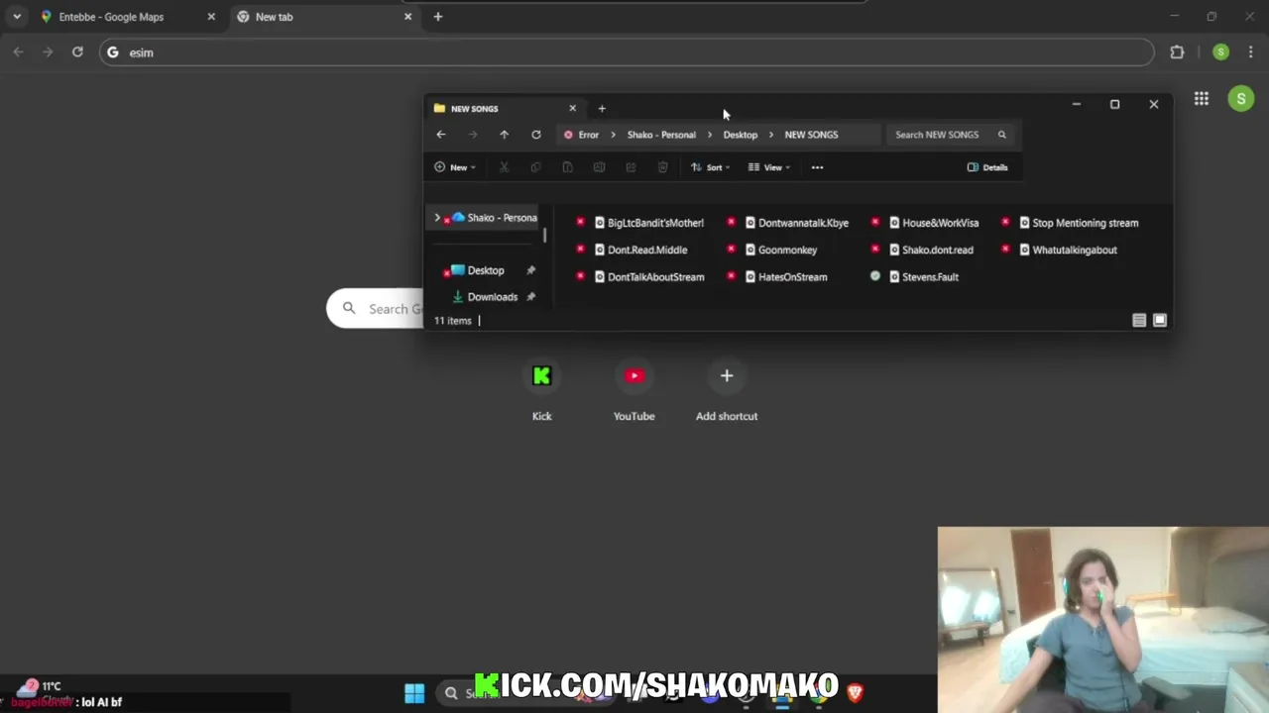Viewport: 1269px width, 713px height.
Task: Open Chrome profile avatar in toolbar
Action: (1220, 52)
